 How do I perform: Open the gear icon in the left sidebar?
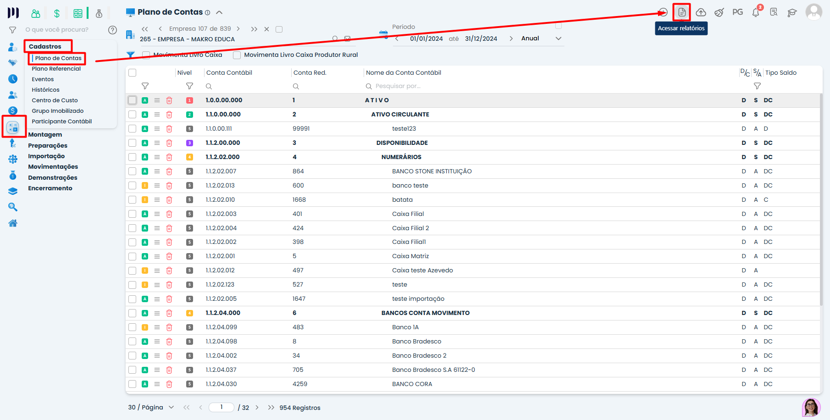click(13, 159)
